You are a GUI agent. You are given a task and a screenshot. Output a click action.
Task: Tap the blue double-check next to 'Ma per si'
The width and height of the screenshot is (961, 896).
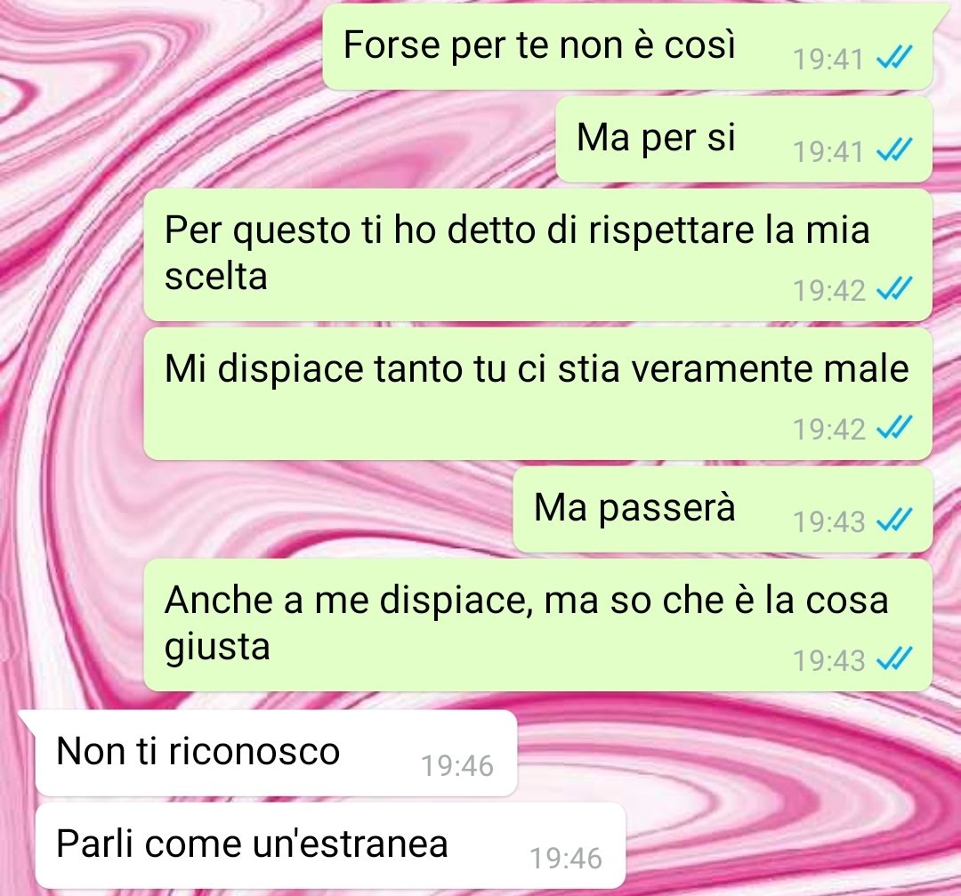click(894, 150)
